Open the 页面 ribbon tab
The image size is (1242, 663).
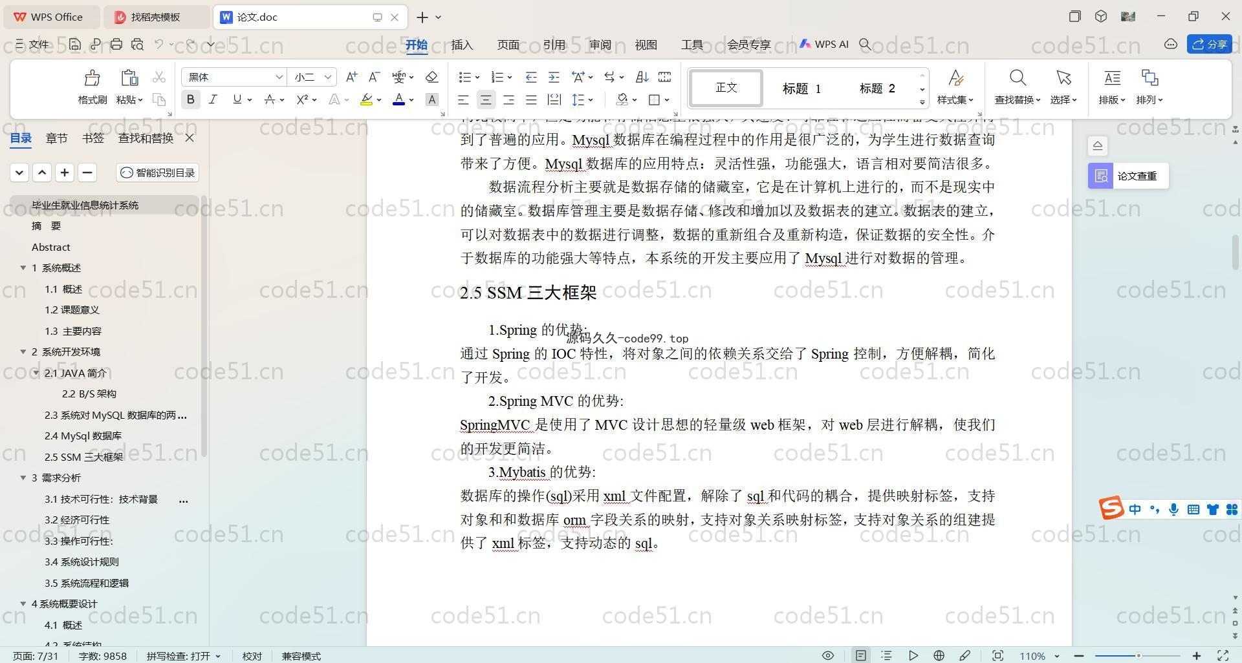click(x=508, y=45)
